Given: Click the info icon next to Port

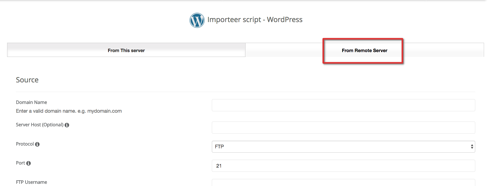Looking at the screenshot, I should click(28, 163).
